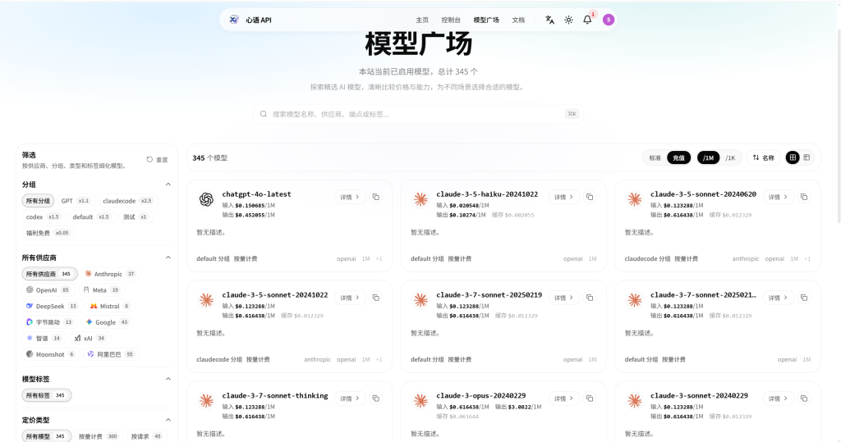Select 所有标签 345 tag filter
This screenshot has width=841, height=442.
tap(46, 395)
